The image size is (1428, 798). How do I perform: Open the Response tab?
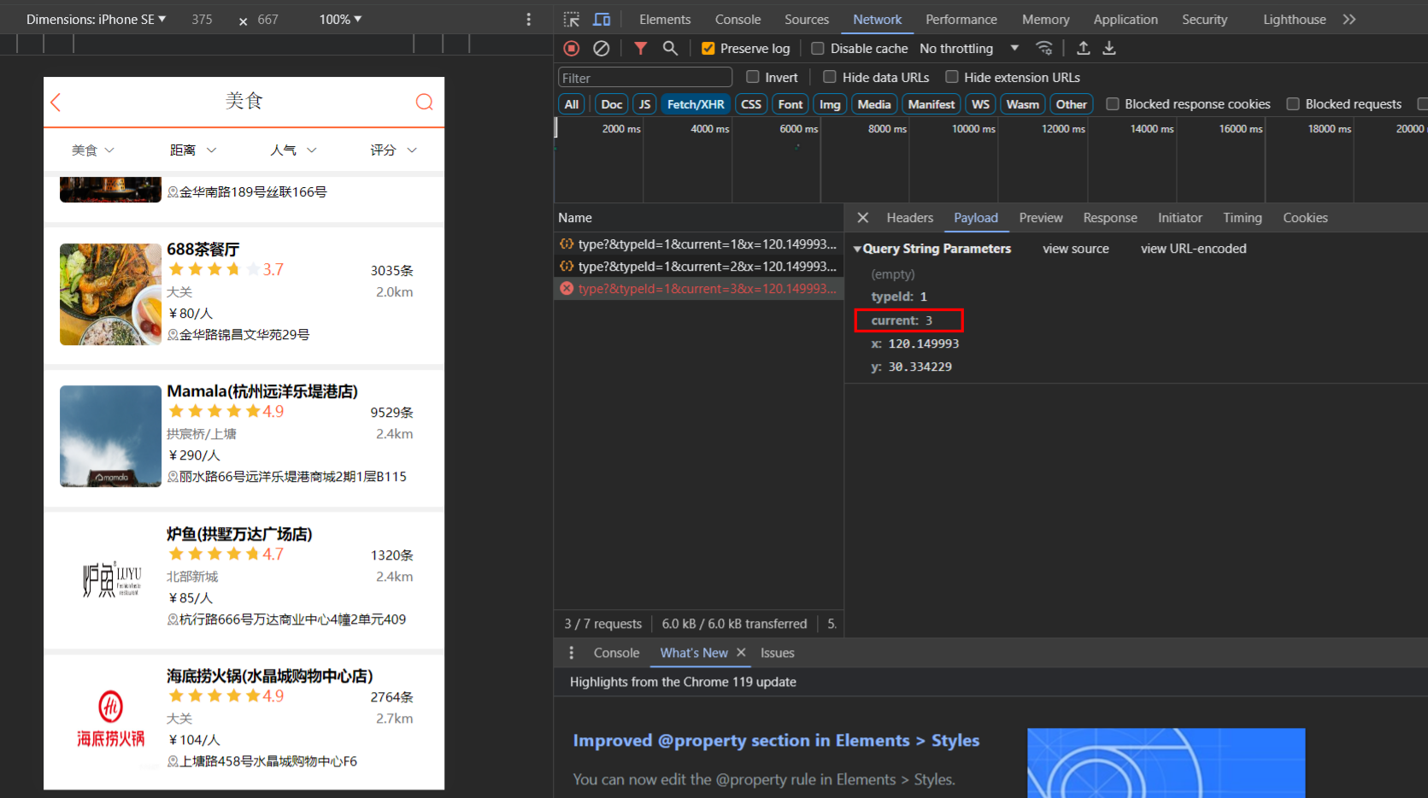(1110, 218)
